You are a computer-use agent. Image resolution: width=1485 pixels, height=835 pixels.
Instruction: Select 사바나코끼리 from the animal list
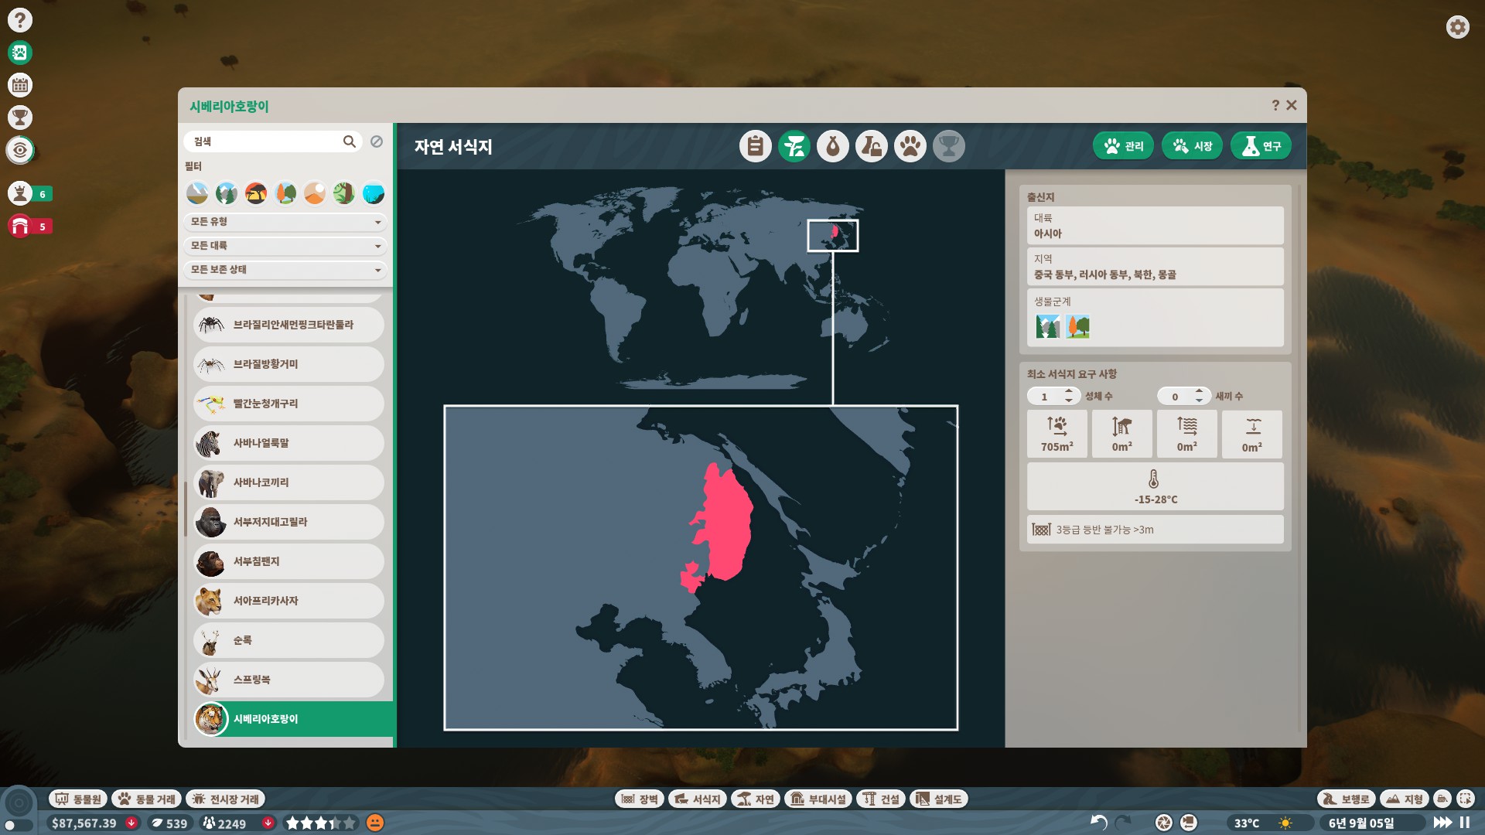(288, 482)
